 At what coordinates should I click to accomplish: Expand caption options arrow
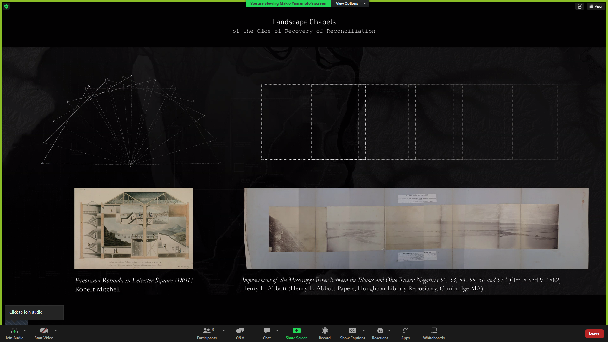pyautogui.click(x=364, y=331)
